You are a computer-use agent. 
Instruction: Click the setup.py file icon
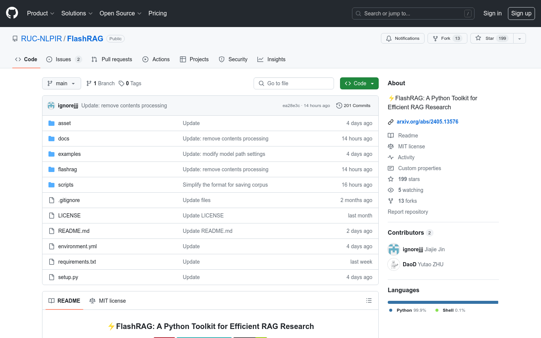[x=51, y=277]
